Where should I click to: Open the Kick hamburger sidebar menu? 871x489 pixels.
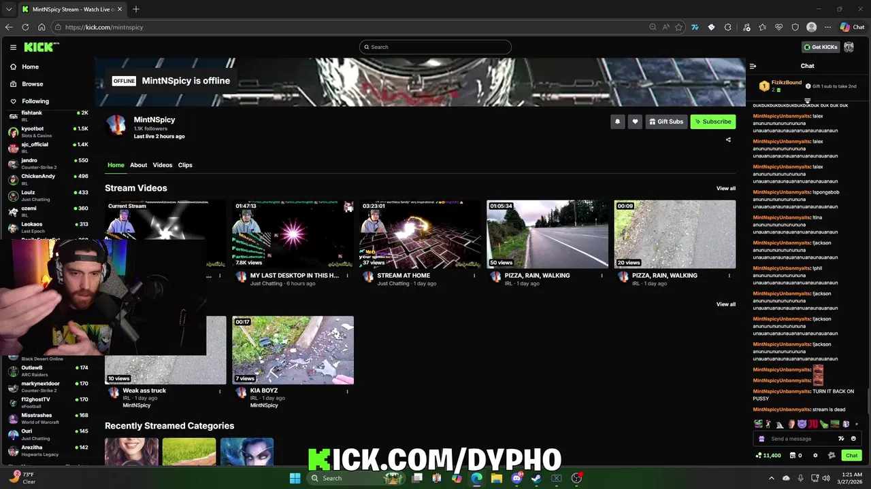click(x=13, y=47)
